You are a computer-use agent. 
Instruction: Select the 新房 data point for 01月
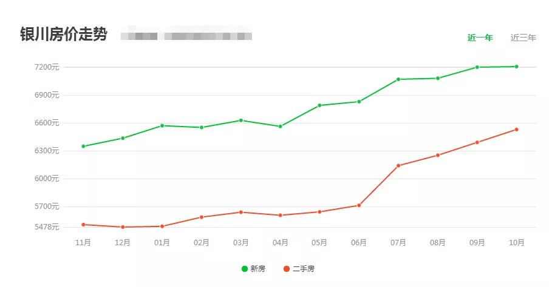162,125
